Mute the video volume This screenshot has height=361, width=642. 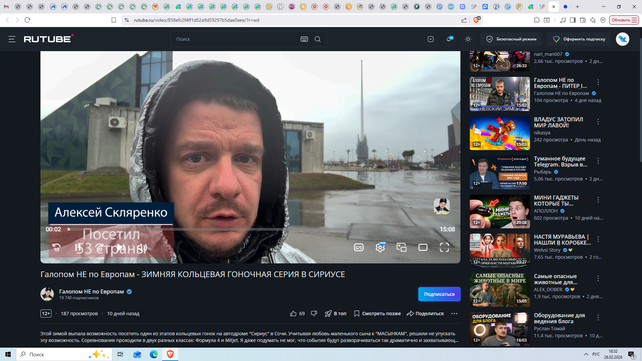click(142, 247)
